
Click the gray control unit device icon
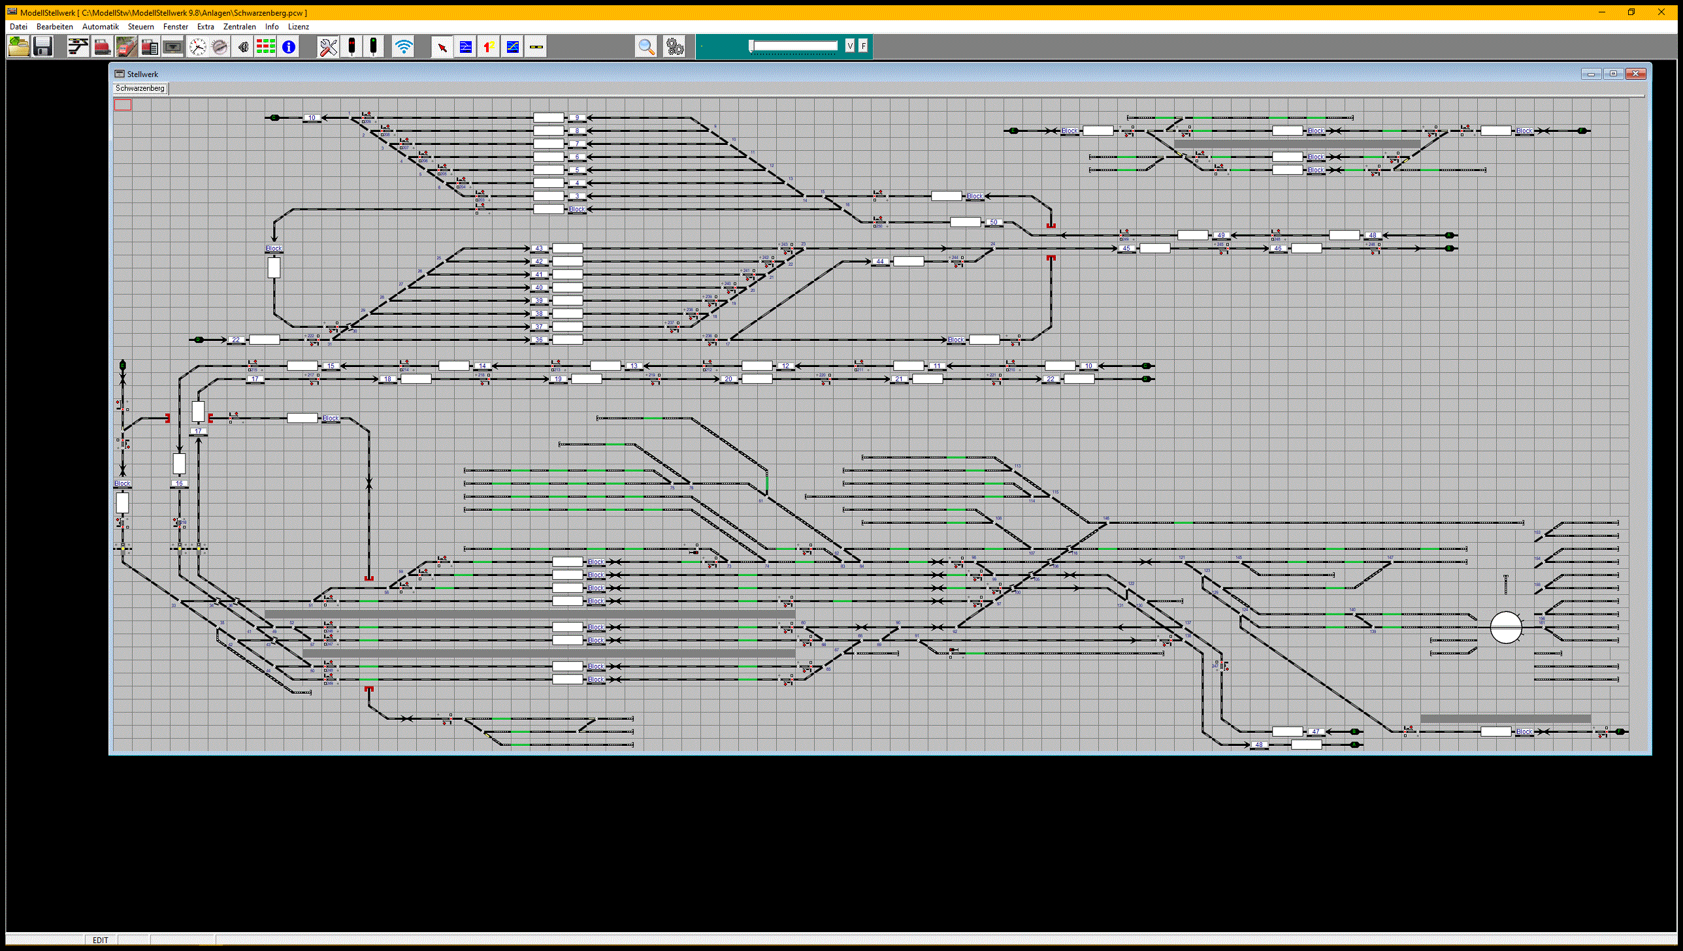click(x=173, y=46)
